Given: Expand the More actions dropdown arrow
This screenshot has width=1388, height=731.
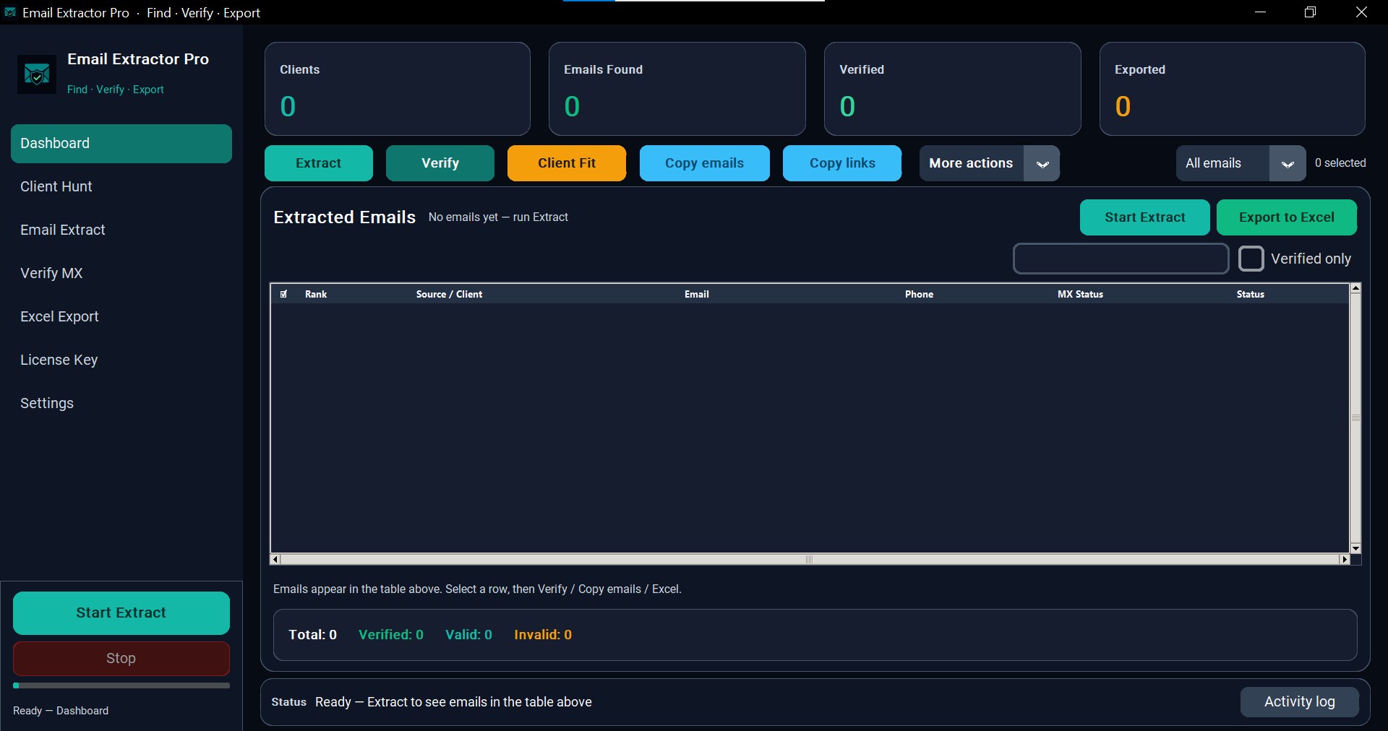Looking at the screenshot, I should 1042,163.
